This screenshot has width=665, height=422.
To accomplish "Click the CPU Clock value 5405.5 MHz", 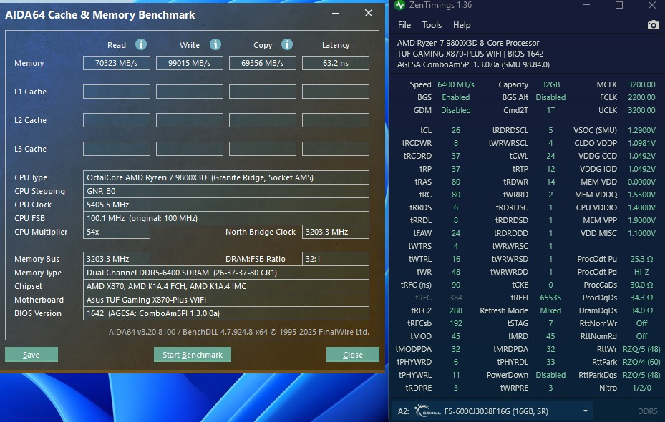I will (226, 205).
